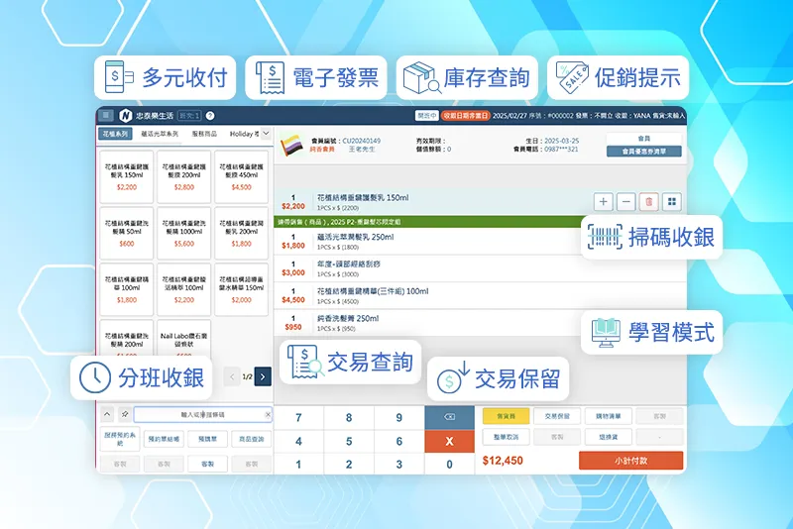Viewport: 793px width, 529px height.
Task: Open the 會員優惠券清單 button
Action: (643, 151)
